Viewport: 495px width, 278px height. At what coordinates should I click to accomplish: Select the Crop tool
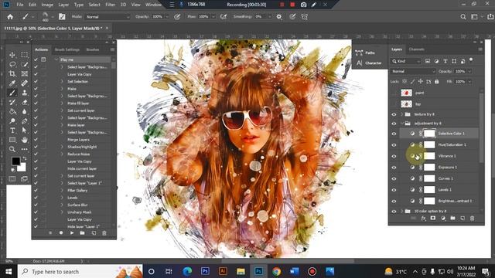pyautogui.click(x=12, y=74)
